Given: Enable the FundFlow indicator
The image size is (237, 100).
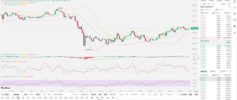Looking at the screenshot, I should pos(134,94).
